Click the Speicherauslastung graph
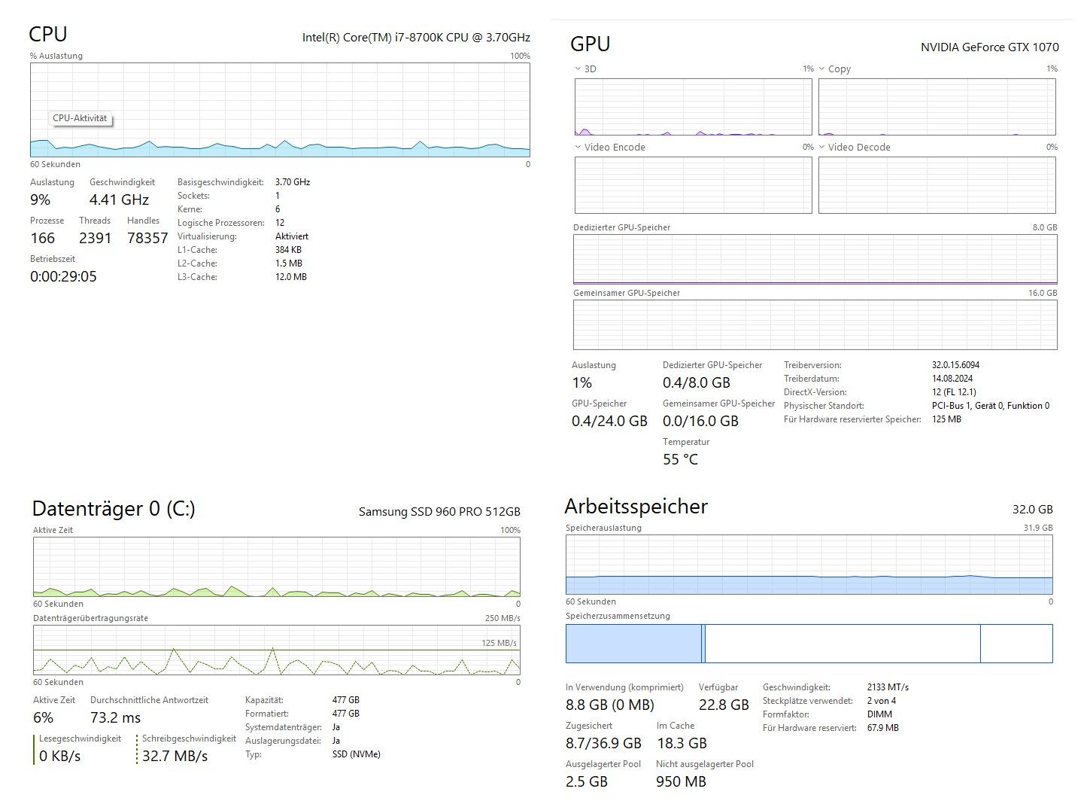 [809, 565]
